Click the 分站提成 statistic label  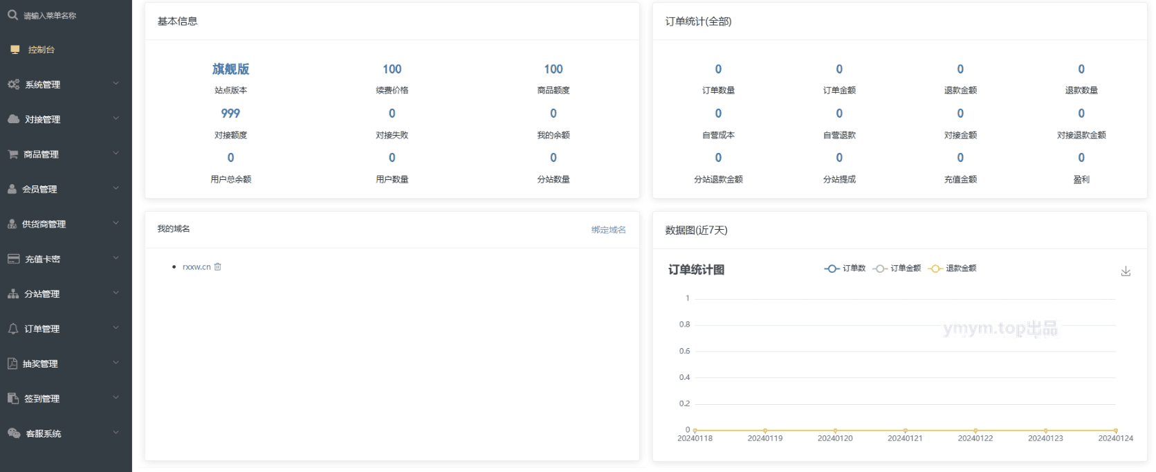coord(839,179)
